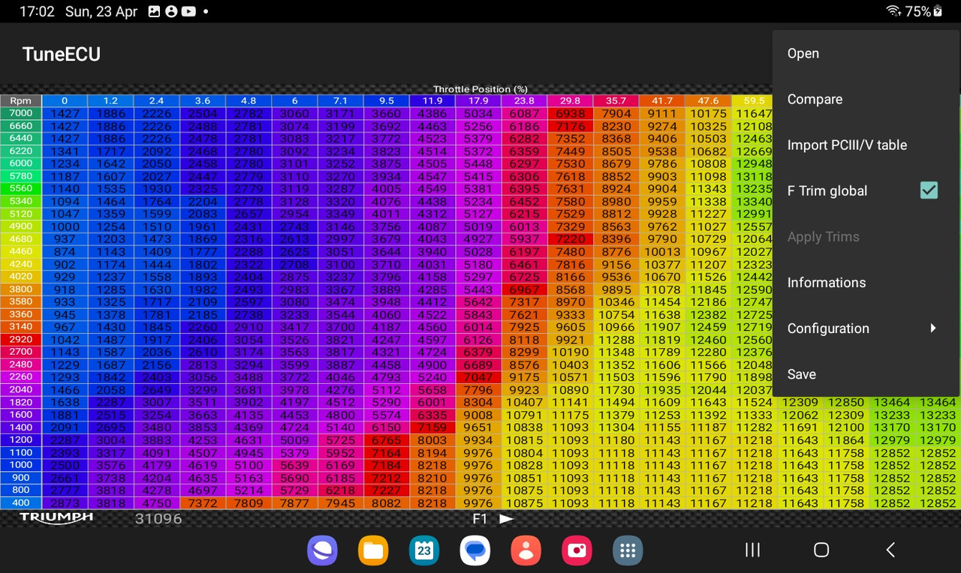
Task: Click Save in the menu
Action: [x=801, y=374]
